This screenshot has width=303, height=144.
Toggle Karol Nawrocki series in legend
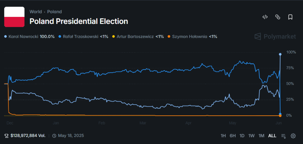pyautogui.click(x=30, y=37)
